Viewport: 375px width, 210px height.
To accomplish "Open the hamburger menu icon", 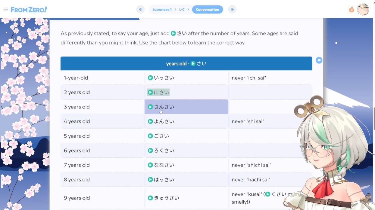I will coord(5,10).
